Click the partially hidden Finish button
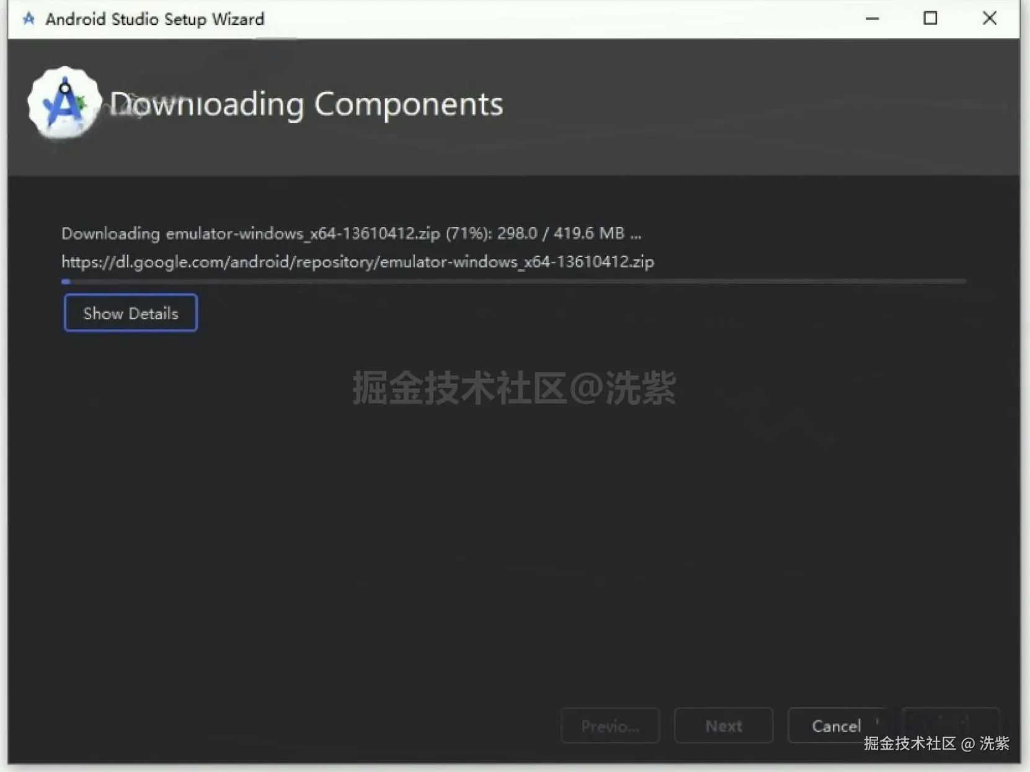 click(951, 725)
